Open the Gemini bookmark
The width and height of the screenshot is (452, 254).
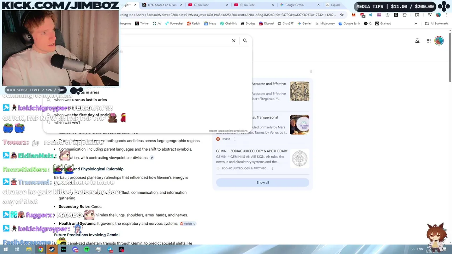[x=304, y=24]
